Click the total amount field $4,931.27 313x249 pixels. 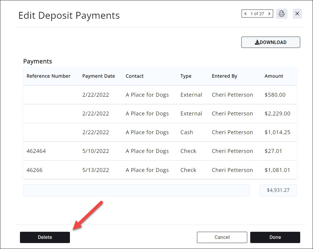coord(278,190)
